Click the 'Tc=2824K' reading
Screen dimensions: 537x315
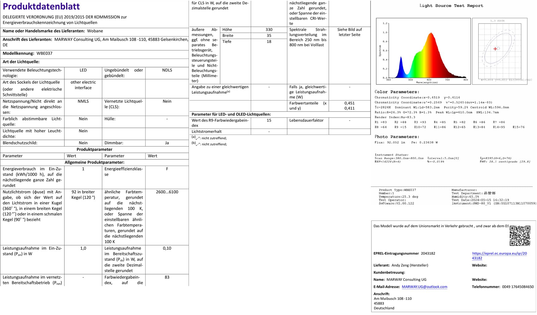tap(383, 107)
